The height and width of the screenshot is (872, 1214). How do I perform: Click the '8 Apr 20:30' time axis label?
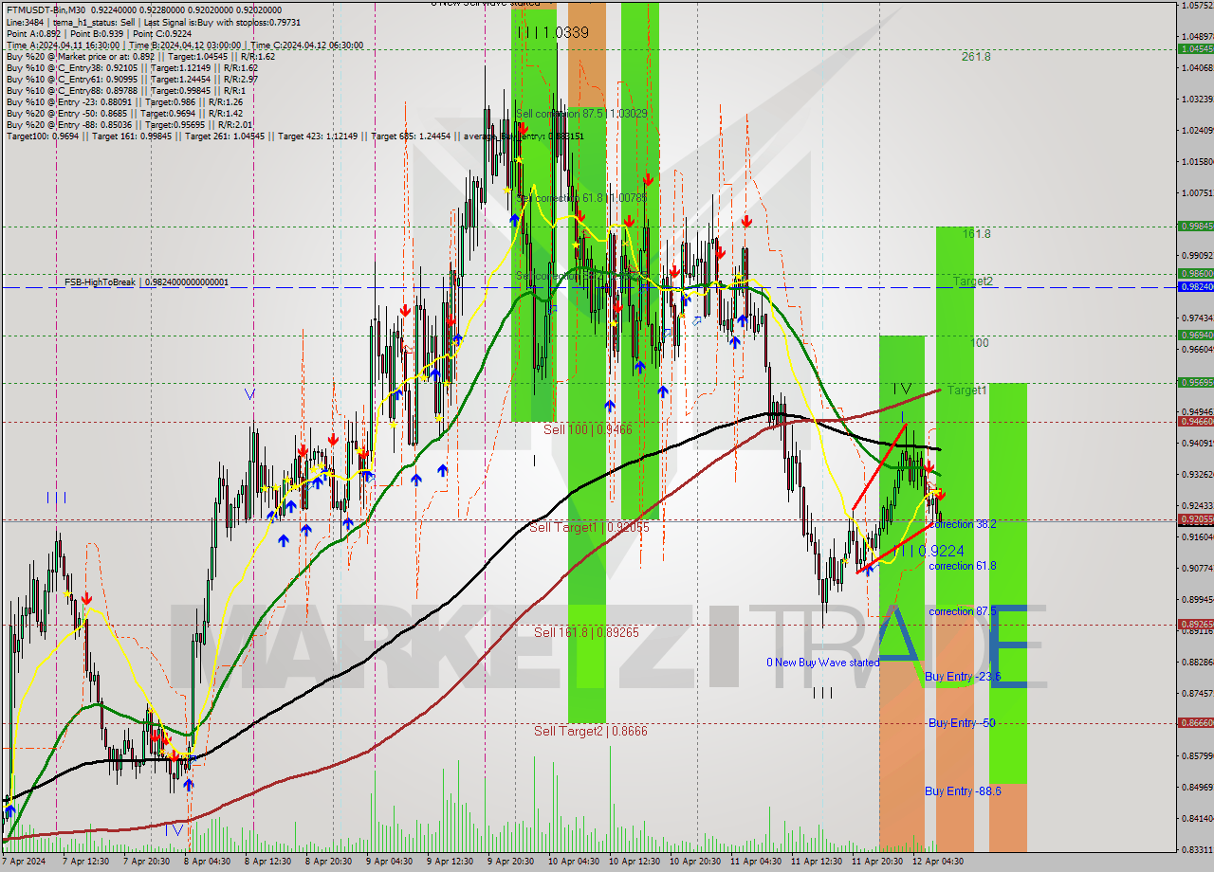(329, 862)
